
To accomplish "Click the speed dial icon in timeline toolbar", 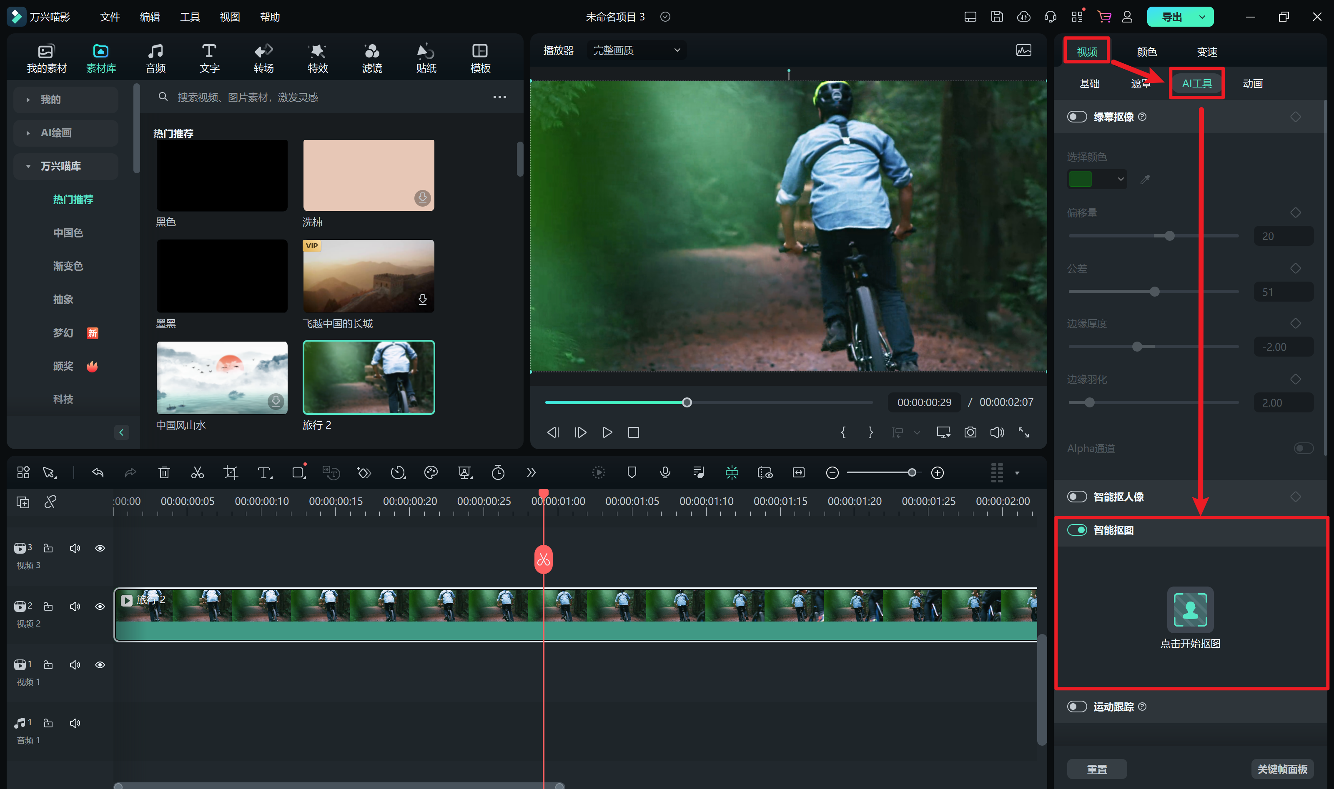I will 398,472.
